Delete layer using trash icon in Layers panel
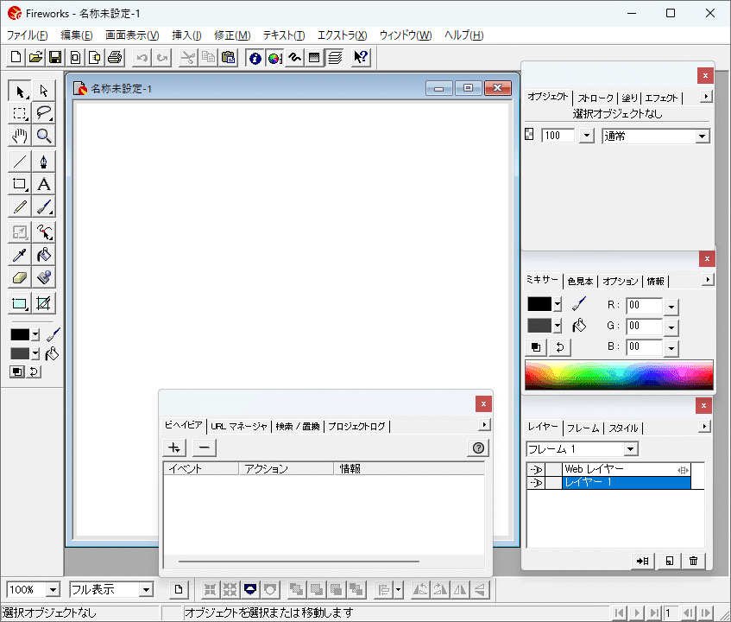The image size is (731, 622). (693, 561)
